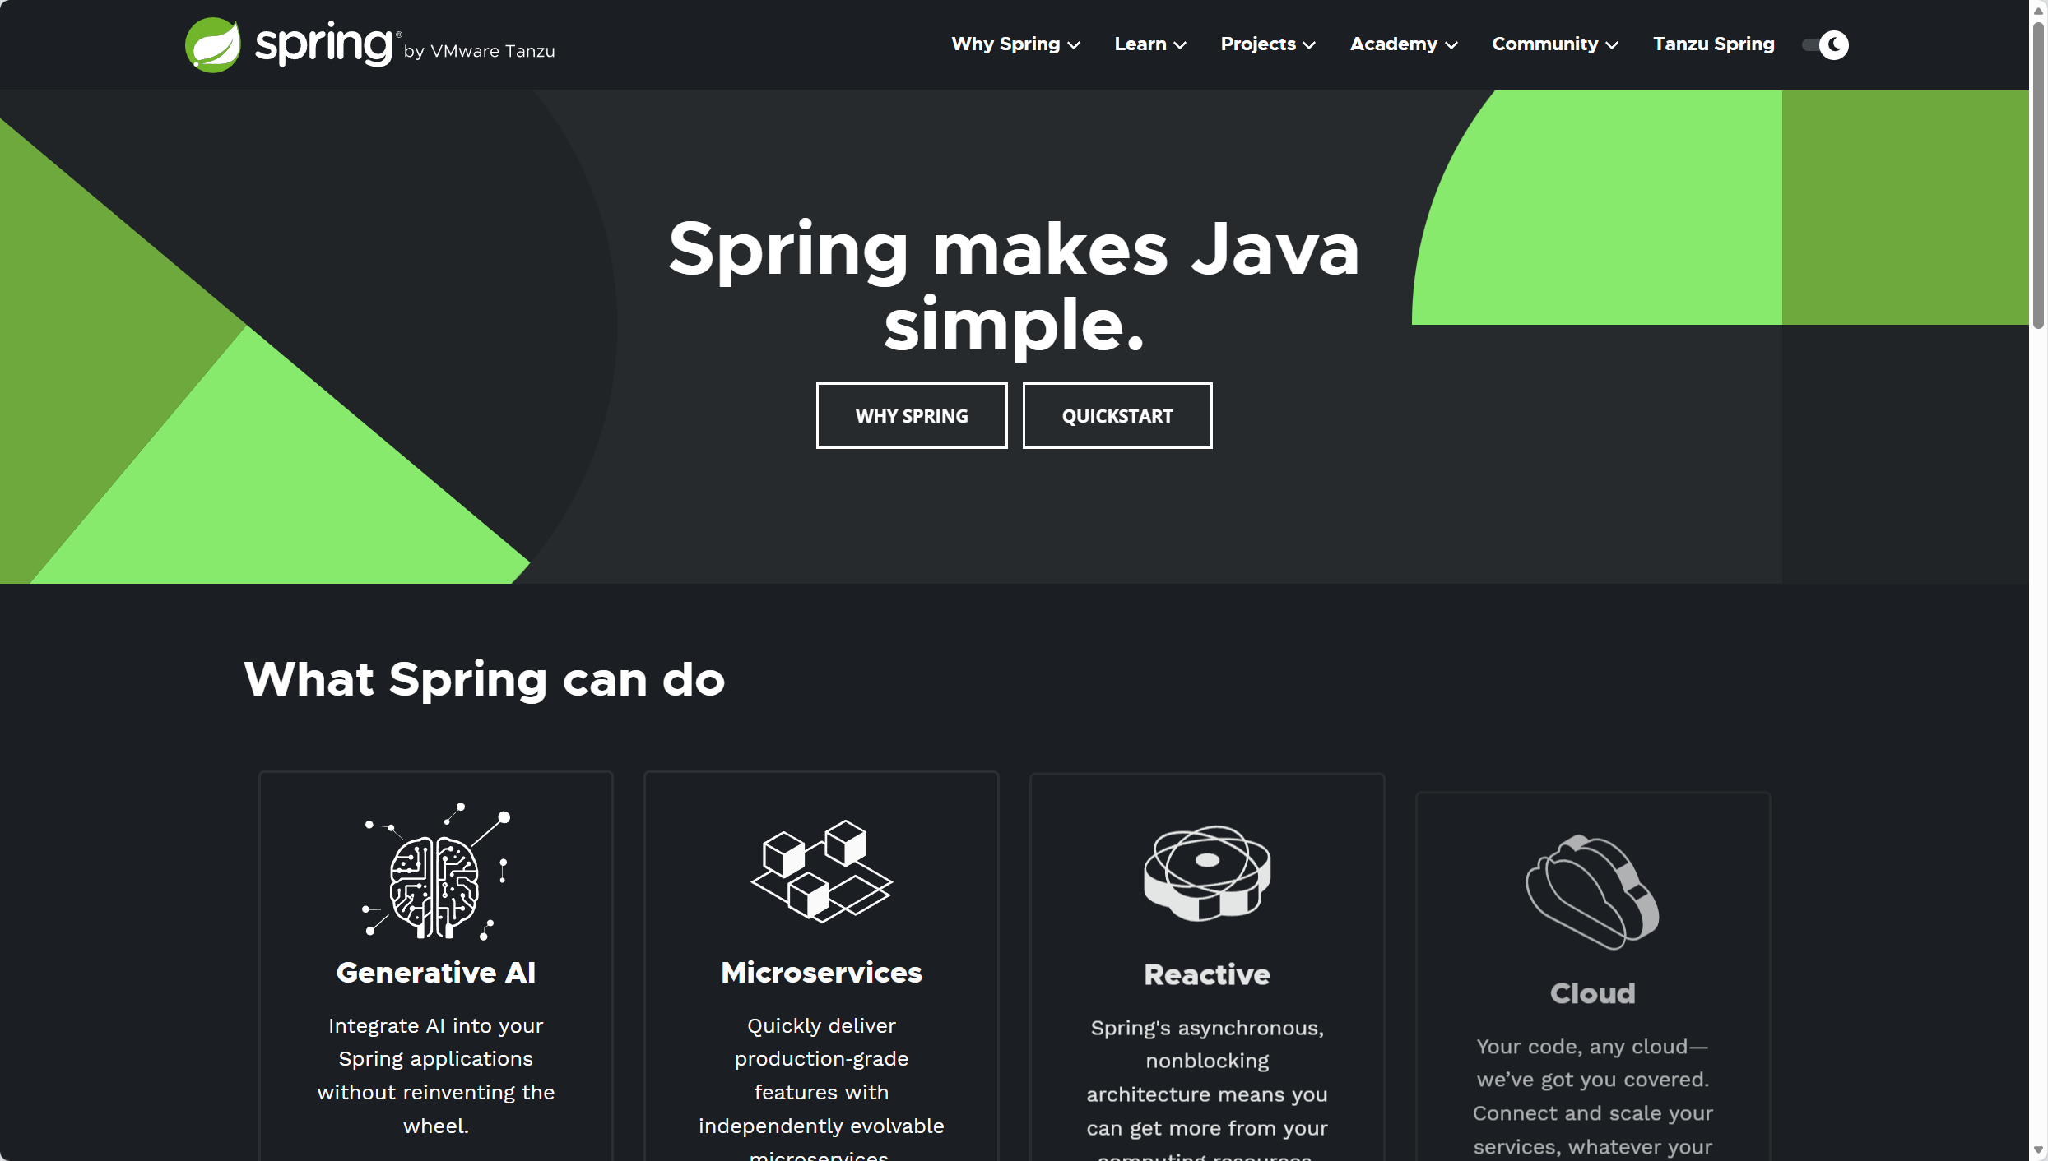Select the Microservices card title

[x=821, y=973]
